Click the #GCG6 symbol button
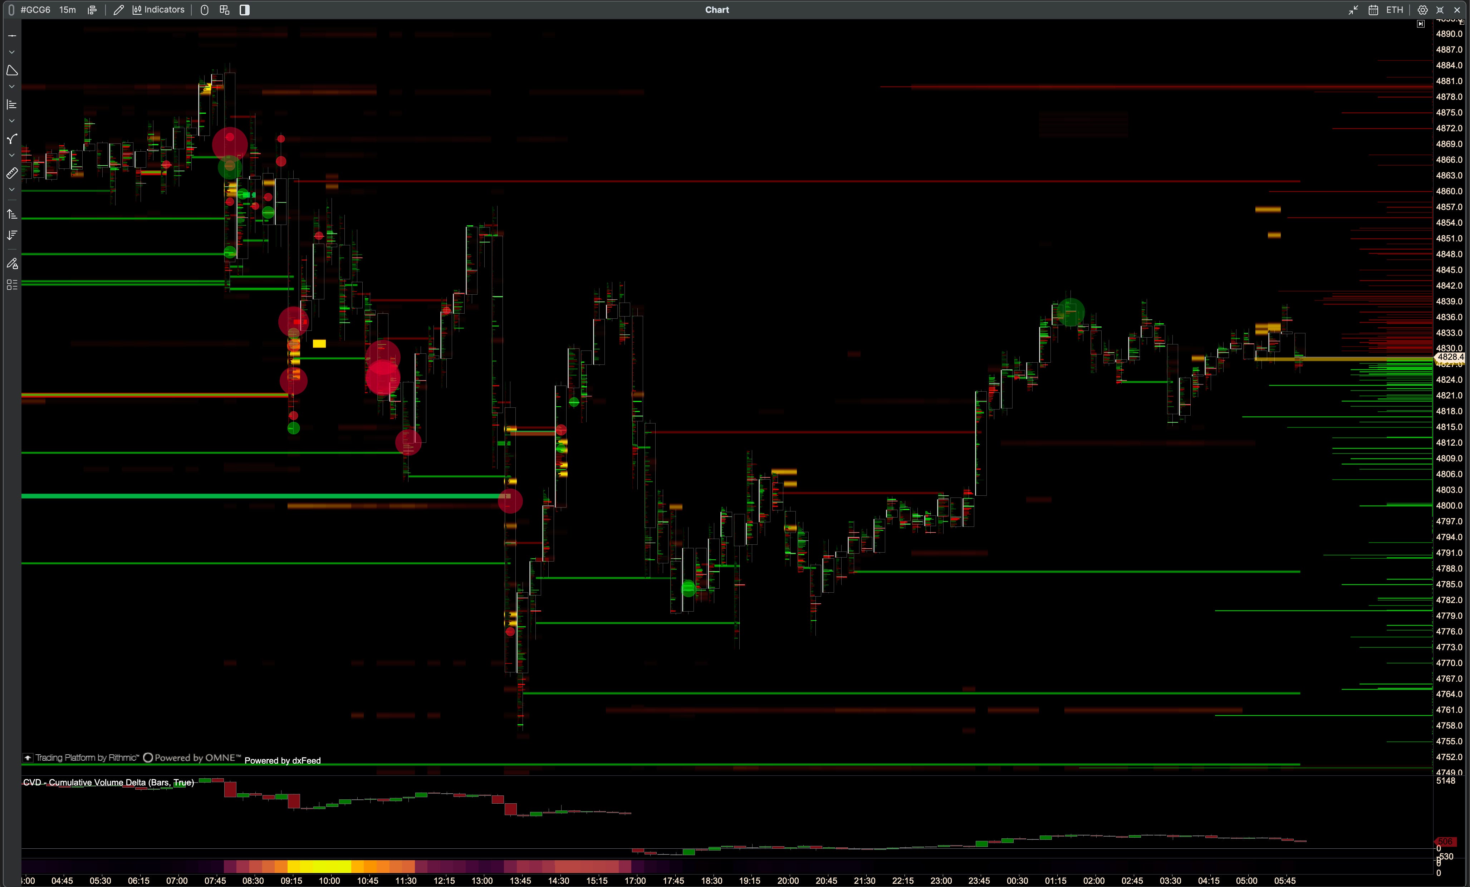This screenshot has height=887, width=1470. tap(35, 10)
